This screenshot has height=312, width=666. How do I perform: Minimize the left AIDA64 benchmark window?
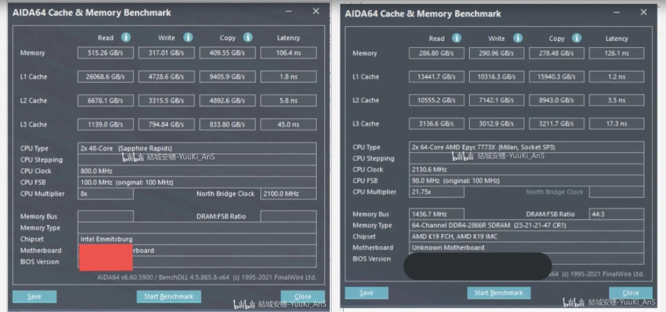(288, 12)
